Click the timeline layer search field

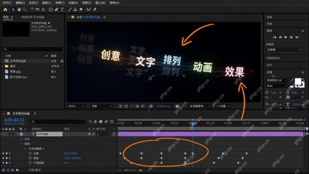point(58,122)
